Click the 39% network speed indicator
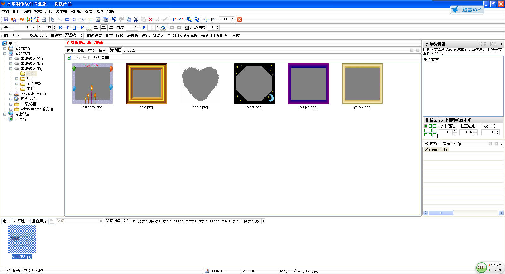Image resolution: width=505 pixels, height=274 pixels. coord(481,268)
